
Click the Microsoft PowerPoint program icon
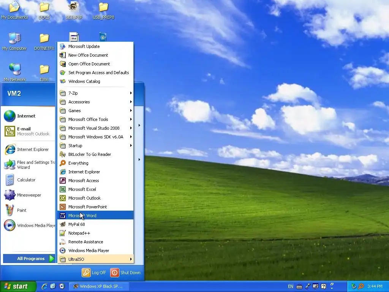(x=63, y=206)
